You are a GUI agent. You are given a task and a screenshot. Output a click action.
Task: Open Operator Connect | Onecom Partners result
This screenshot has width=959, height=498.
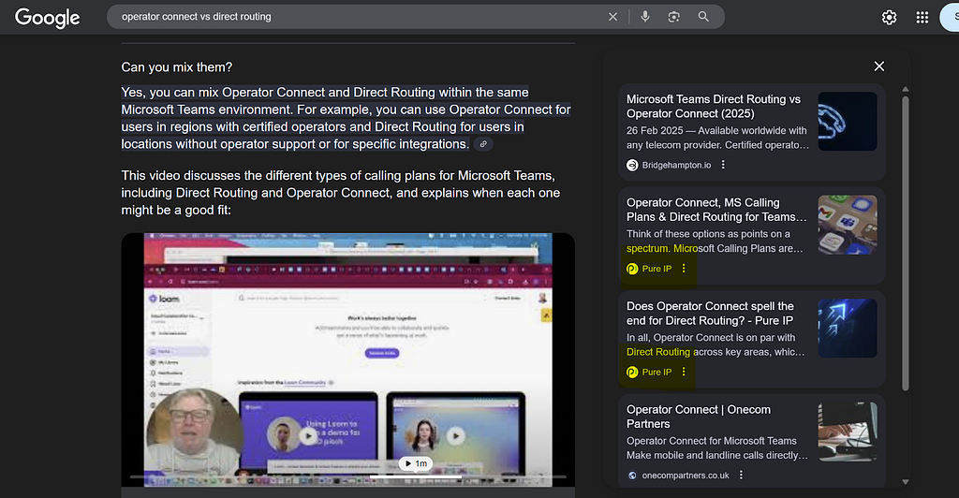click(x=699, y=417)
